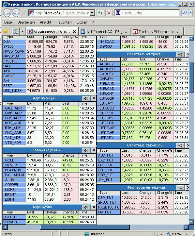Click the PALLADIUM change value -1,5

coord(70,175)
